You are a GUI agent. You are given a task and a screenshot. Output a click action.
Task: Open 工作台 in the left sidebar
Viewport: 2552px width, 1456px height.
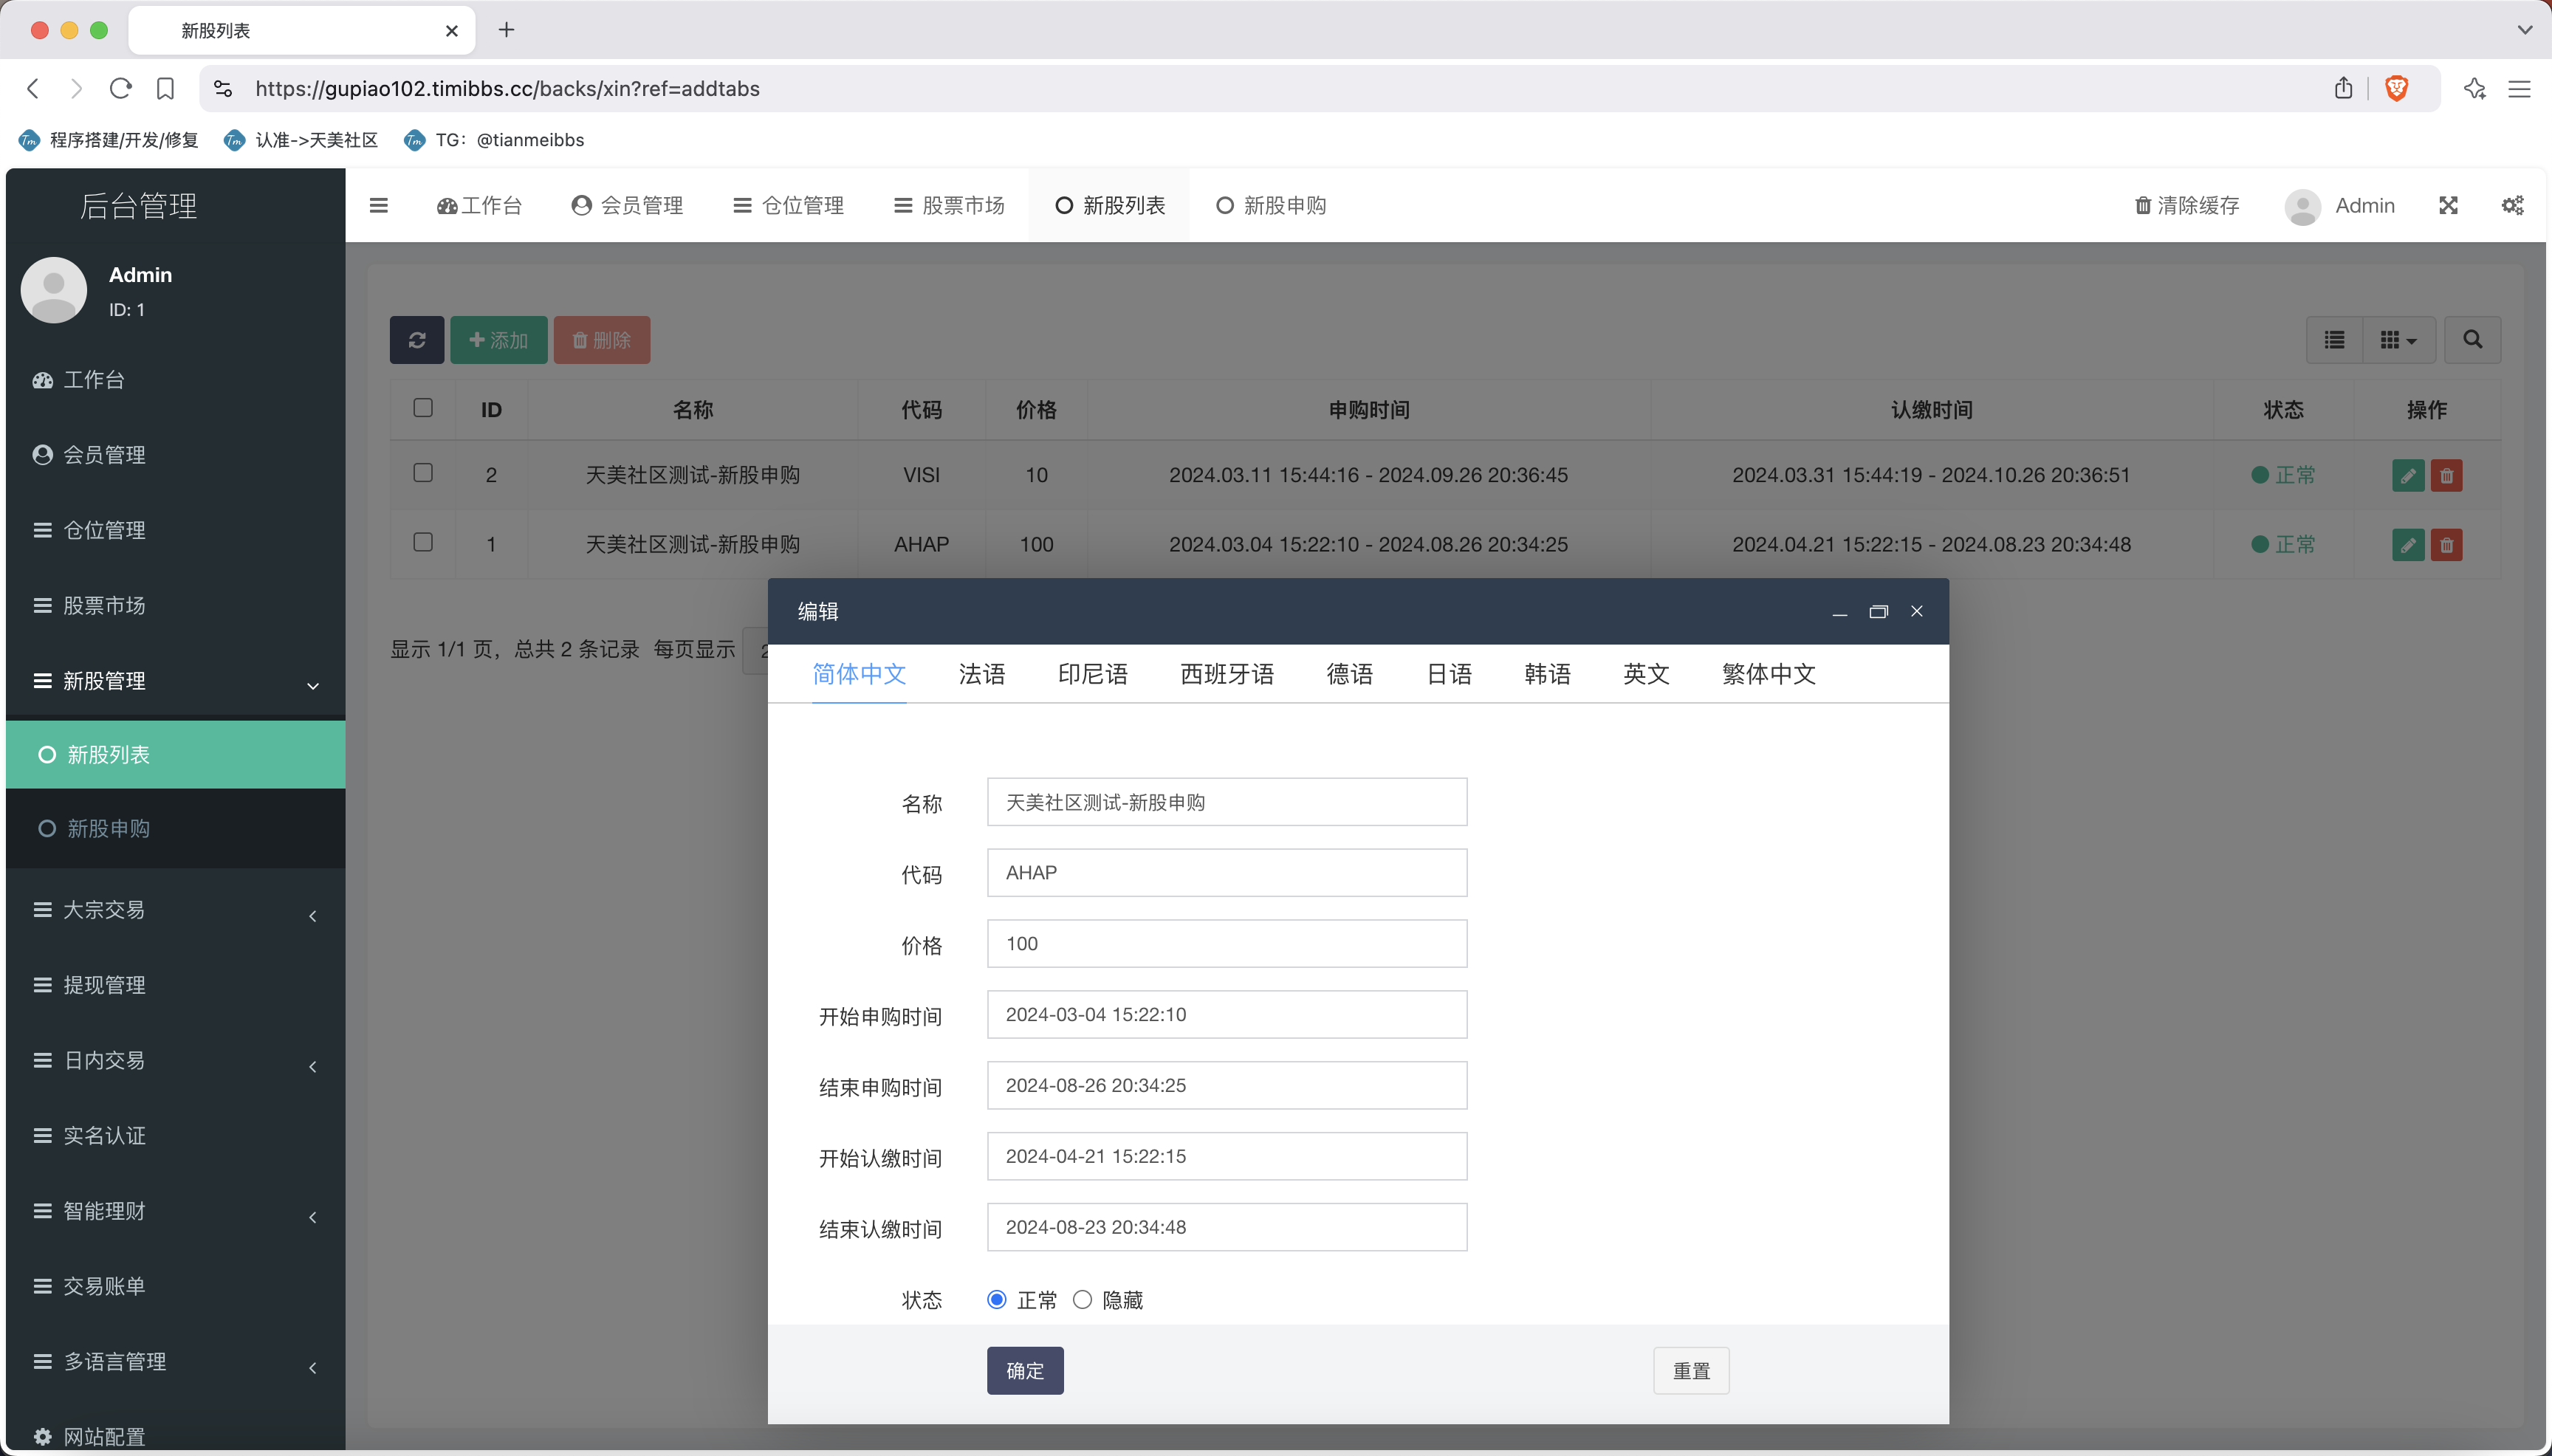tap(175, 380)
